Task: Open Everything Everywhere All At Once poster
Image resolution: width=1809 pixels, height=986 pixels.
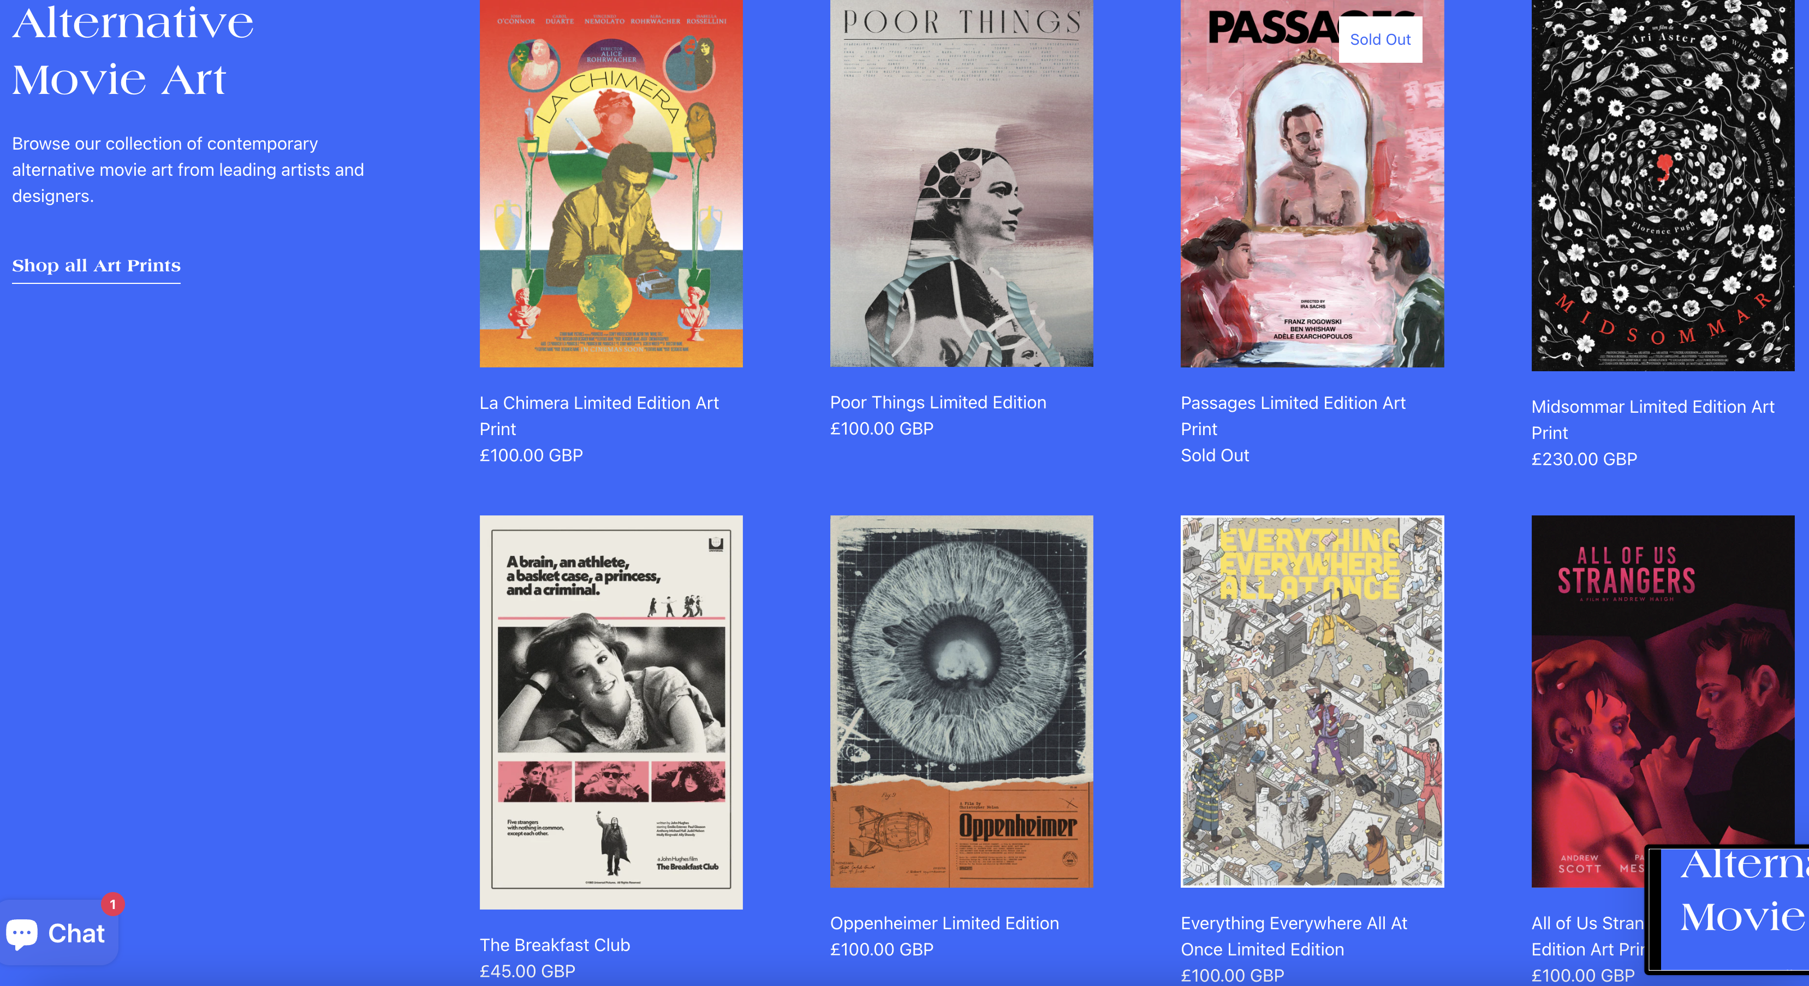Action: 1312,701
